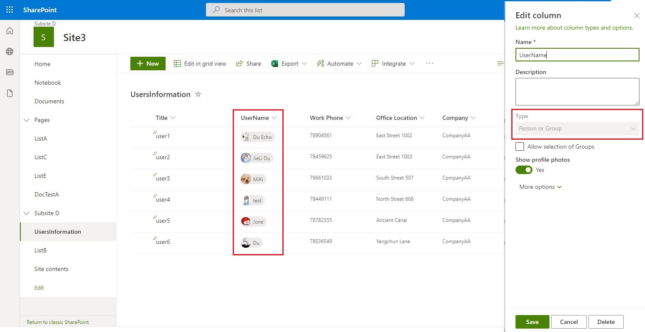Screen dimensions: 645x332
Task: Open UserName column header dropdown
Action: (274, 118)
